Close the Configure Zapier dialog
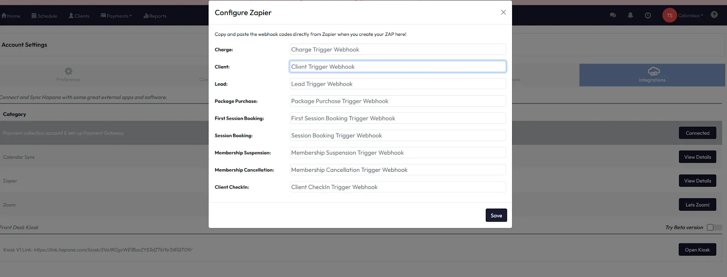 coord(503,12)
